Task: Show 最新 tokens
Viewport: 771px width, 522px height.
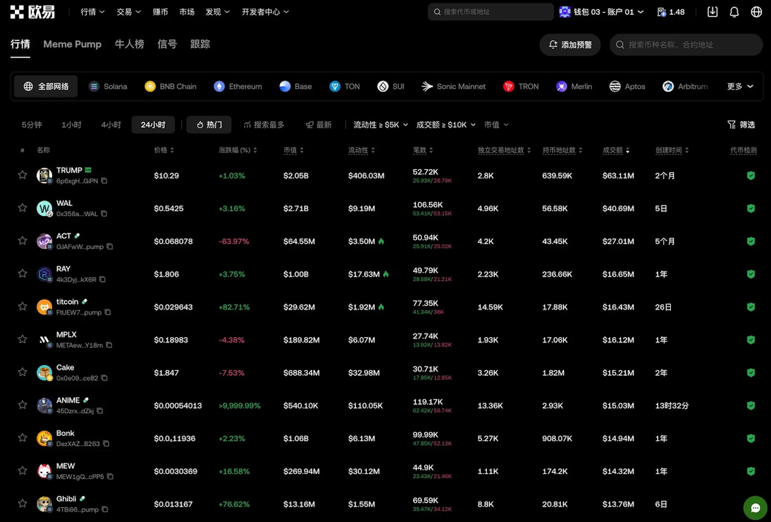Action: click(x=319, y=125)
